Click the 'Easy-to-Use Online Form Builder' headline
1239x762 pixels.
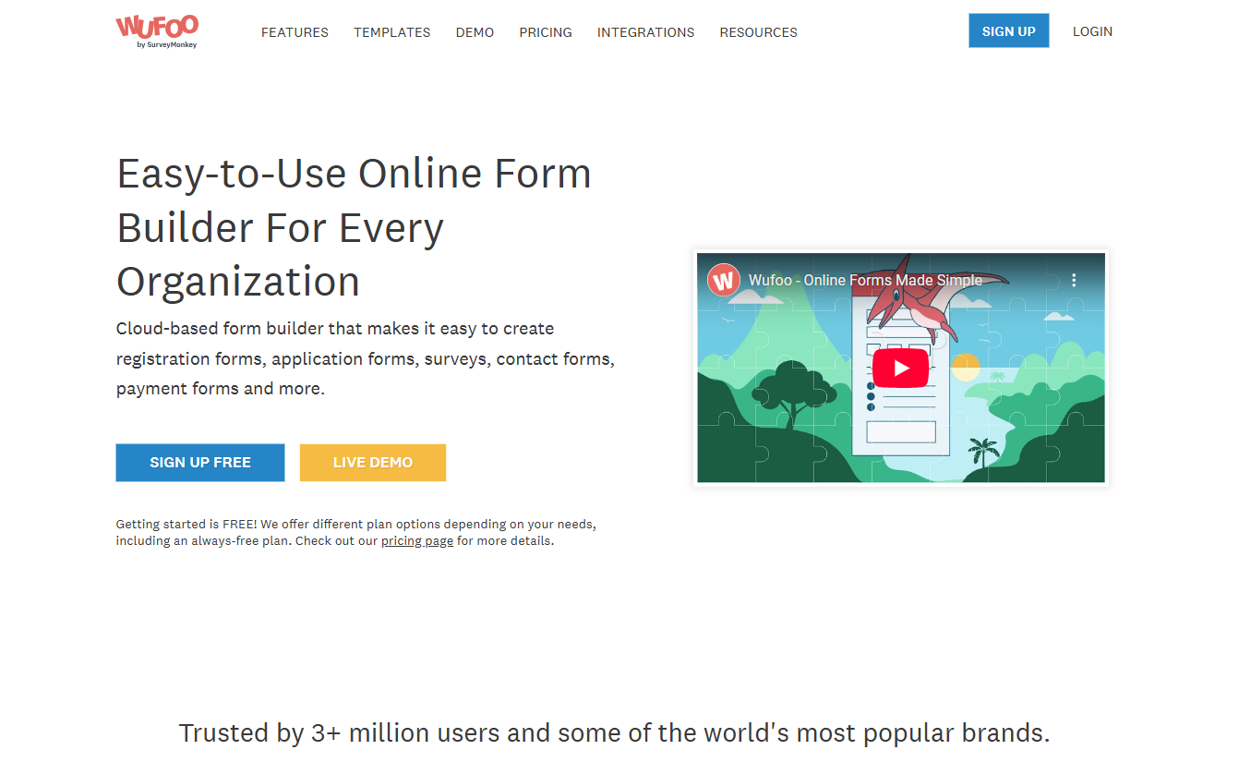[x=354, y=227]
